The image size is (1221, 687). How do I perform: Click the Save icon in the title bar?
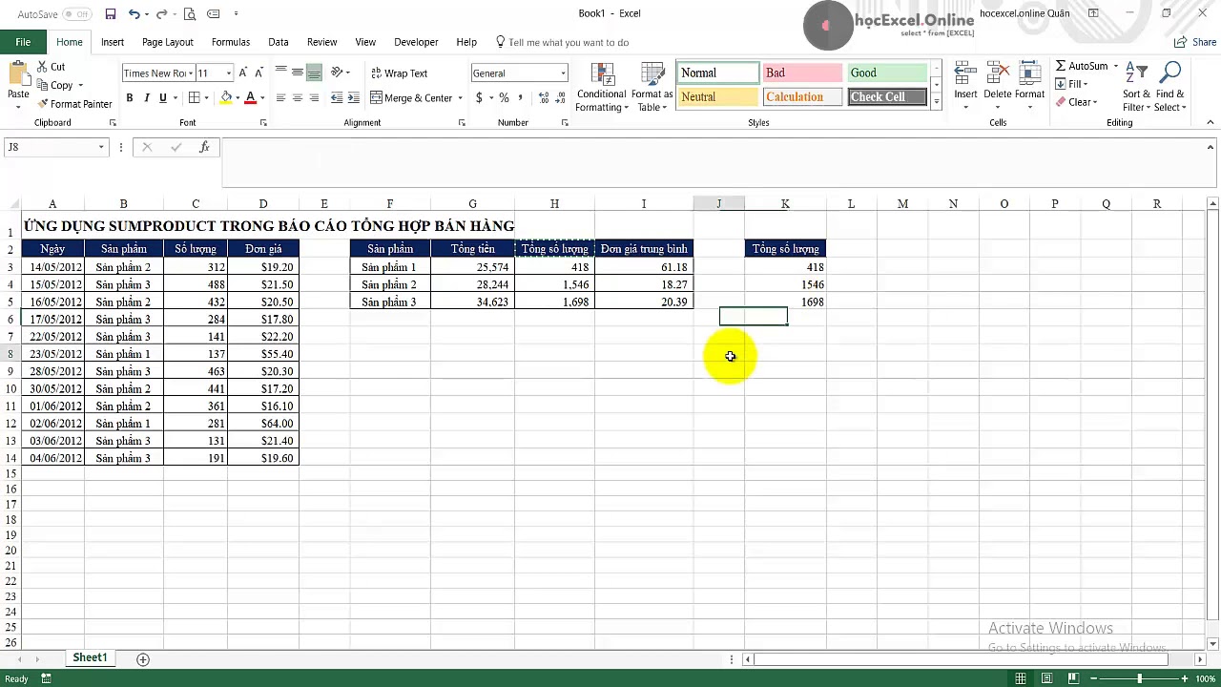coord(111,14)
